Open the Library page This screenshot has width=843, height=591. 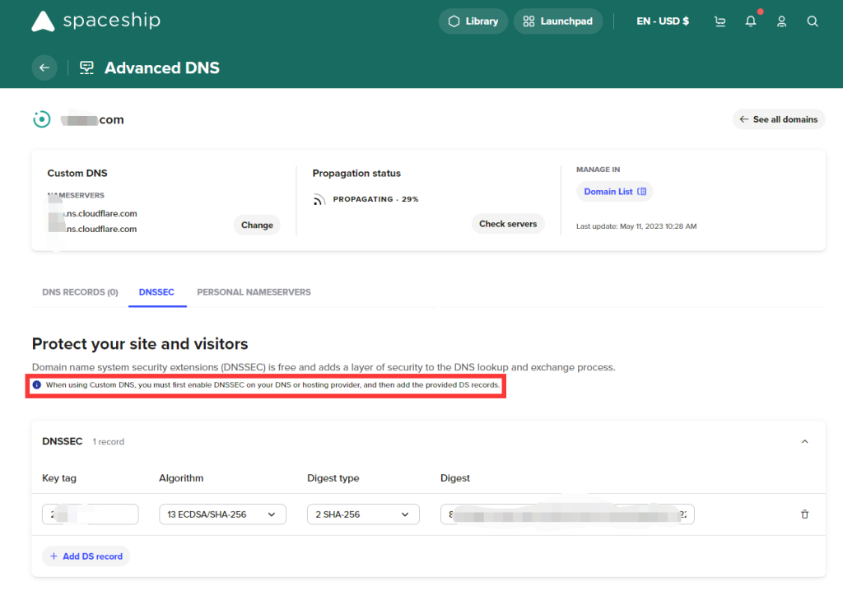[x=473, y=21]
